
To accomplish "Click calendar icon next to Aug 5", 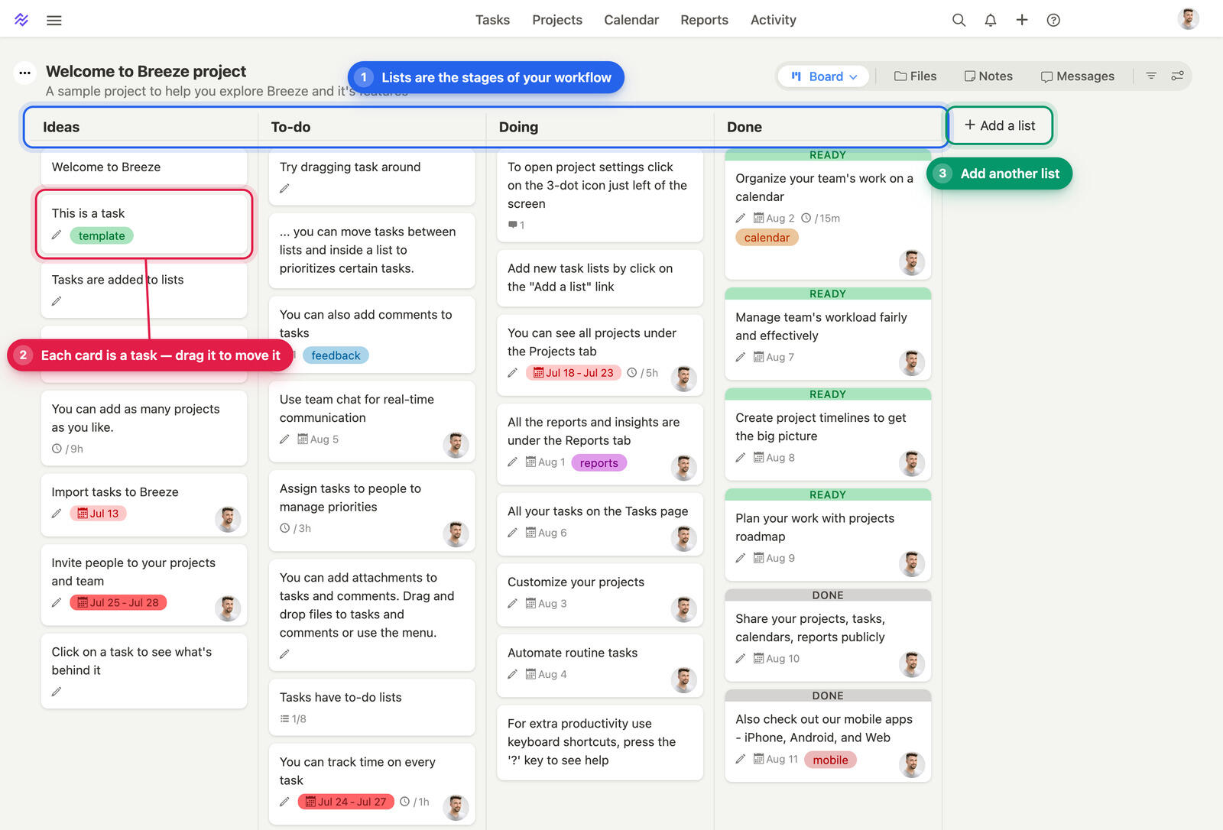I will (x=303, y=439).
